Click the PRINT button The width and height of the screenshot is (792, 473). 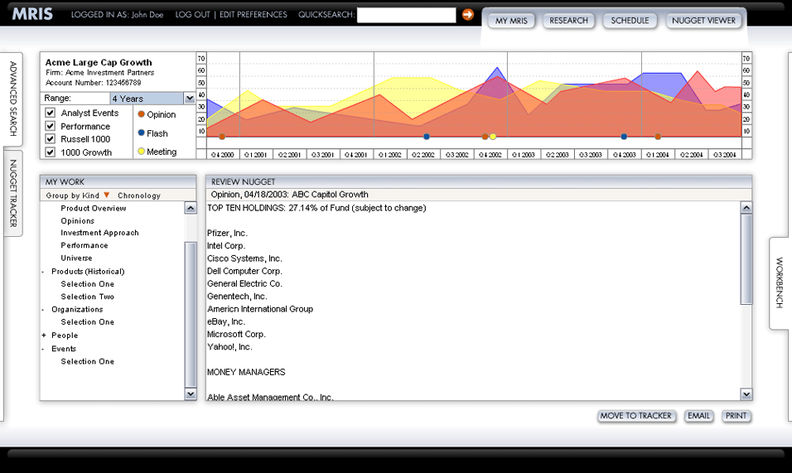736,416
